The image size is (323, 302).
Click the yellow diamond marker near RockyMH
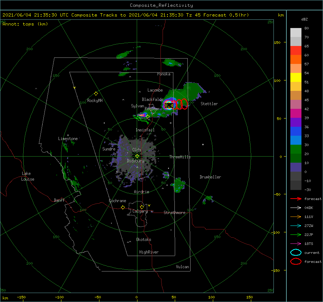point(96,94)
